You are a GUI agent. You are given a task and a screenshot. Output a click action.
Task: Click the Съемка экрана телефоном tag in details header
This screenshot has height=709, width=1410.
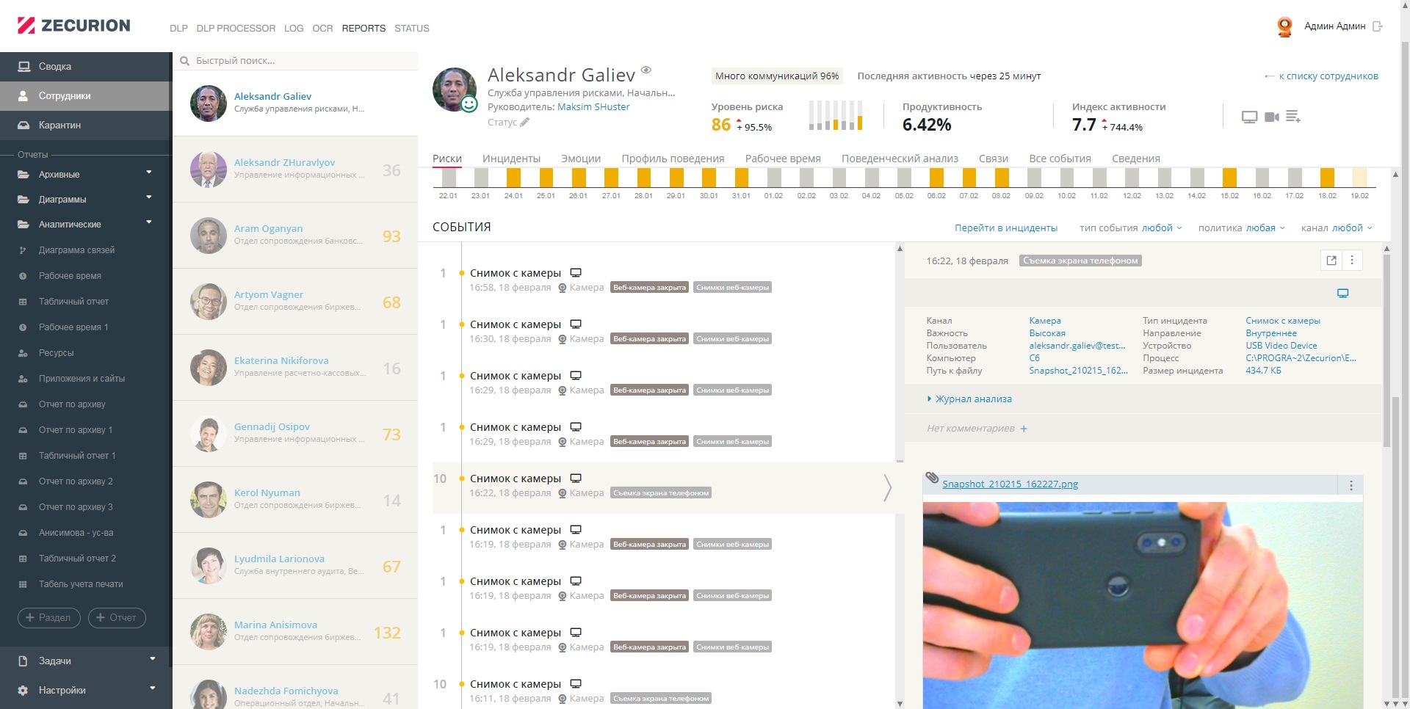pos(1080,261)
